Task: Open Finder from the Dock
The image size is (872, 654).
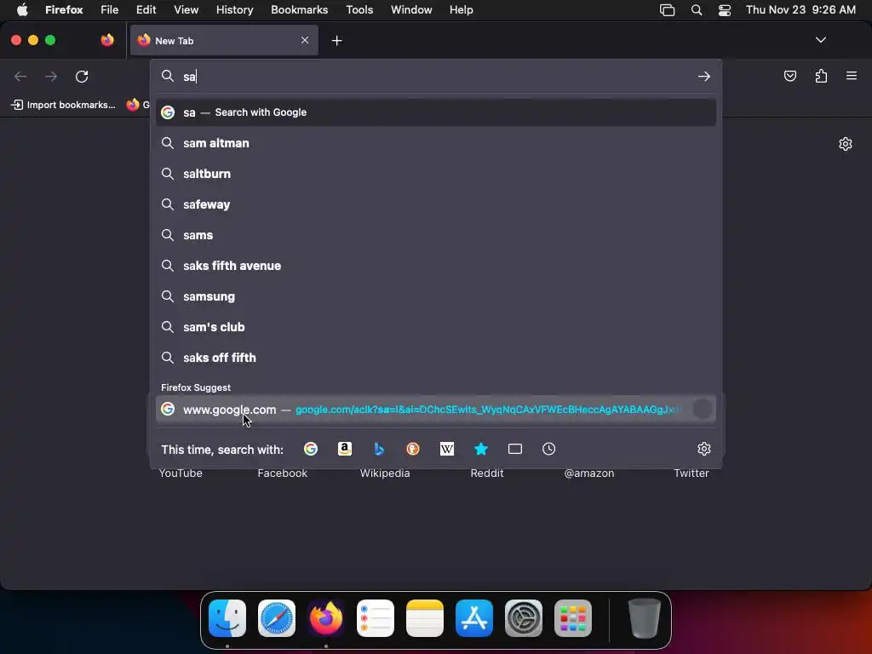Action: click(227, 618)
